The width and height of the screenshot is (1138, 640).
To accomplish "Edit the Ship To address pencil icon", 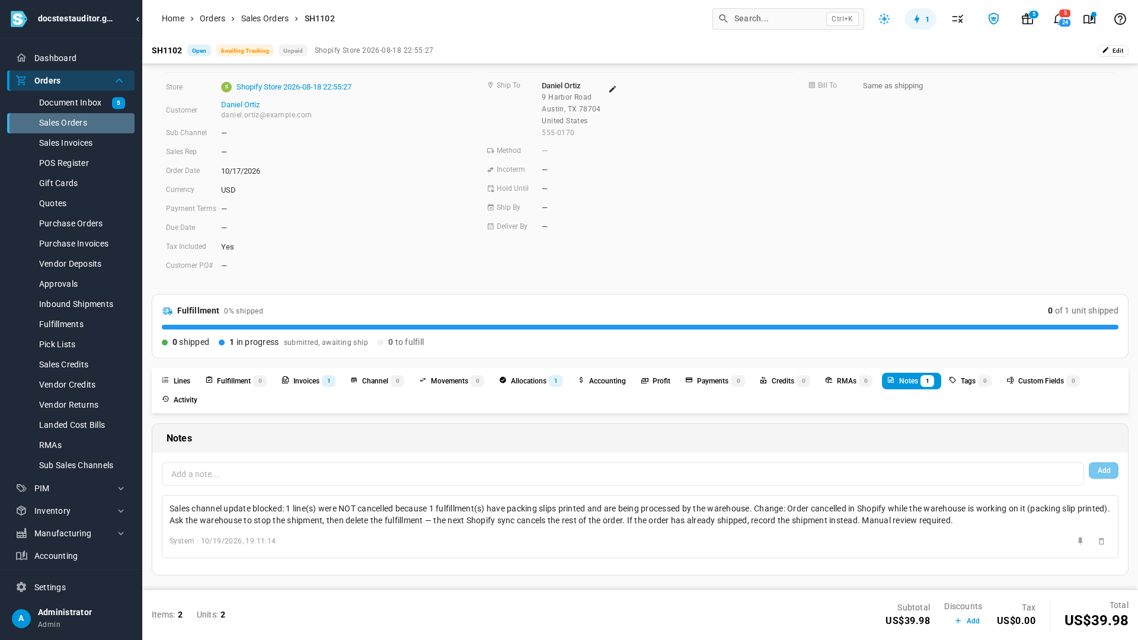I will coord(612,89).
